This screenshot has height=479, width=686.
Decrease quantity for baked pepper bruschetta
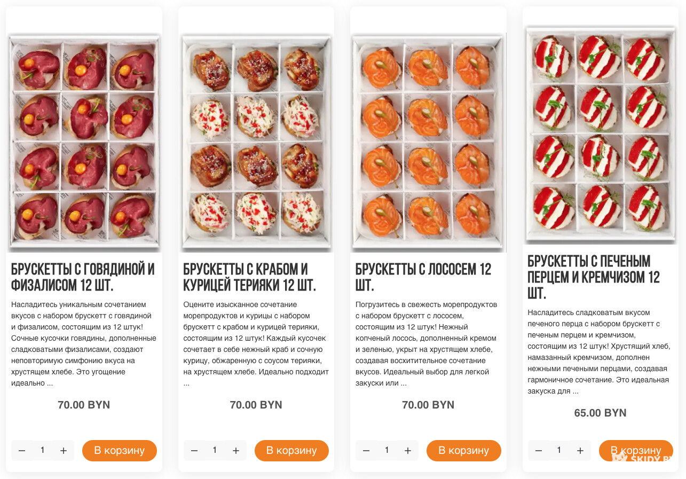[x=539, y=451]
